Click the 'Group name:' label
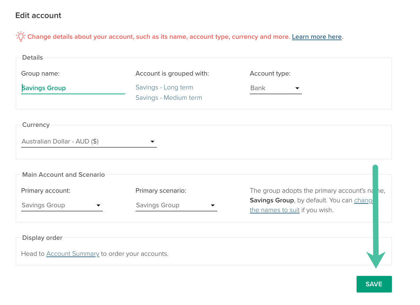Screen dimensions: 420x305 (x=40, y=73)
